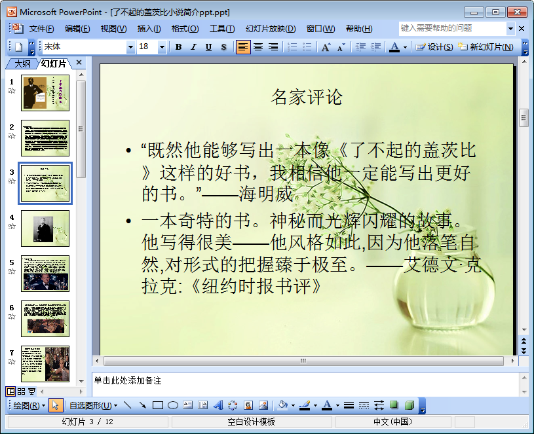This screenshot has width=534, height=434.
Task: Toggle Italic formatting
Action: point(193,47)
